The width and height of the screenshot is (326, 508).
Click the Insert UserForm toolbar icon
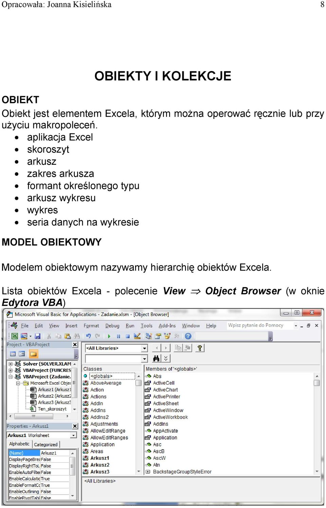(24, 336)
